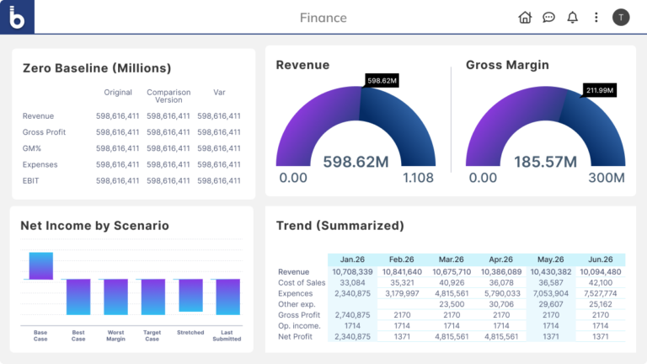Click the Finance page title
647x364 pixels.
[x=323, y=18]
